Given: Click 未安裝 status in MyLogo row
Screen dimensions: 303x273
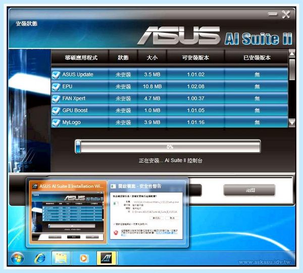Looking at the screenshot, I should [123, 123].
